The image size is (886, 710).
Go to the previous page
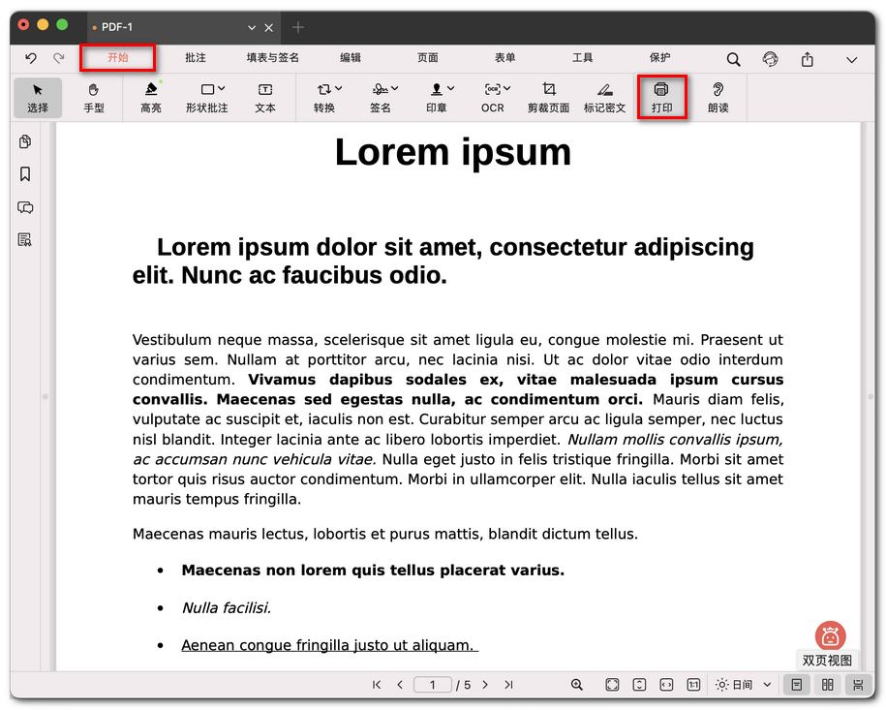(x=400, y=685)
